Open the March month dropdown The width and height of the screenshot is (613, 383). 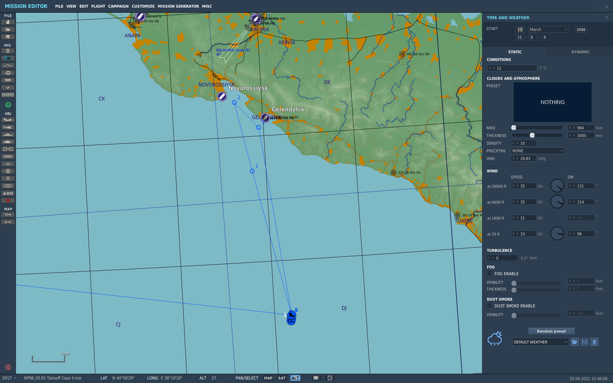[x=549, y=29]
